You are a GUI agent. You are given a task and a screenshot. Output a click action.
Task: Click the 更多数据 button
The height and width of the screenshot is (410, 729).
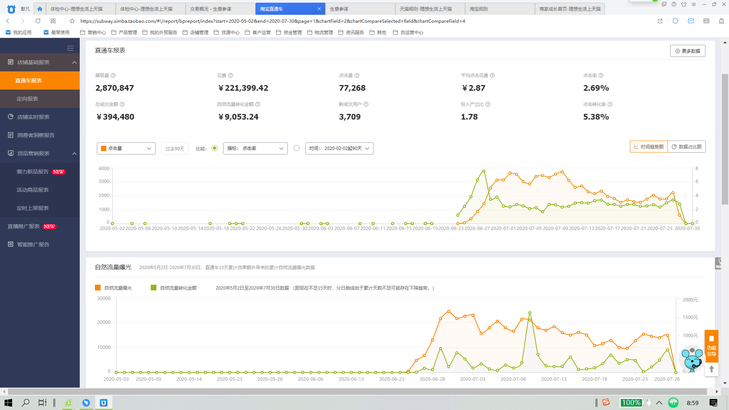(x=687, y=51)
